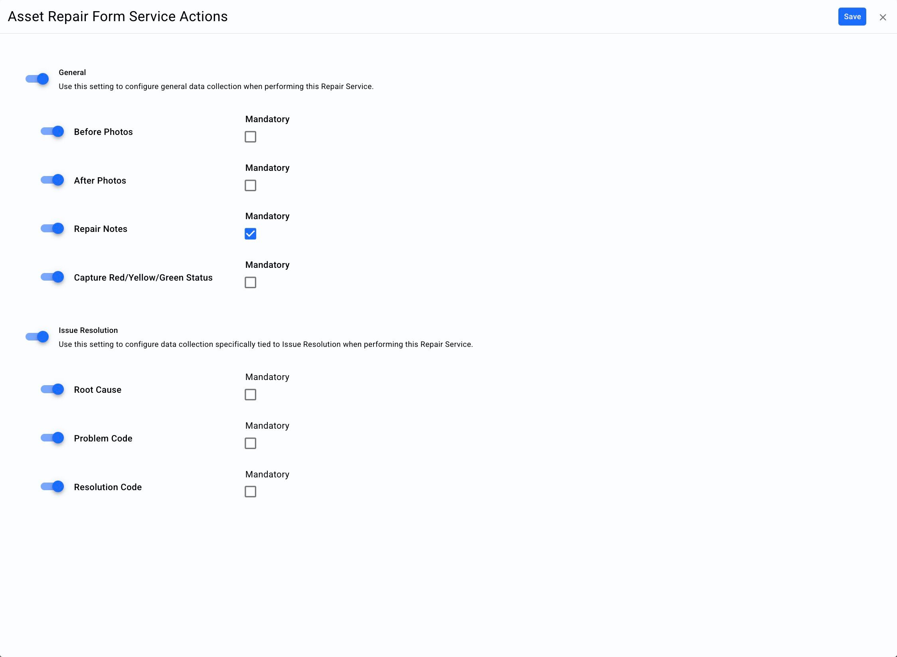Uncheck Mandatory for Repair Notes
This screenshot has width=897, height=657.
(x=250, y=234)
